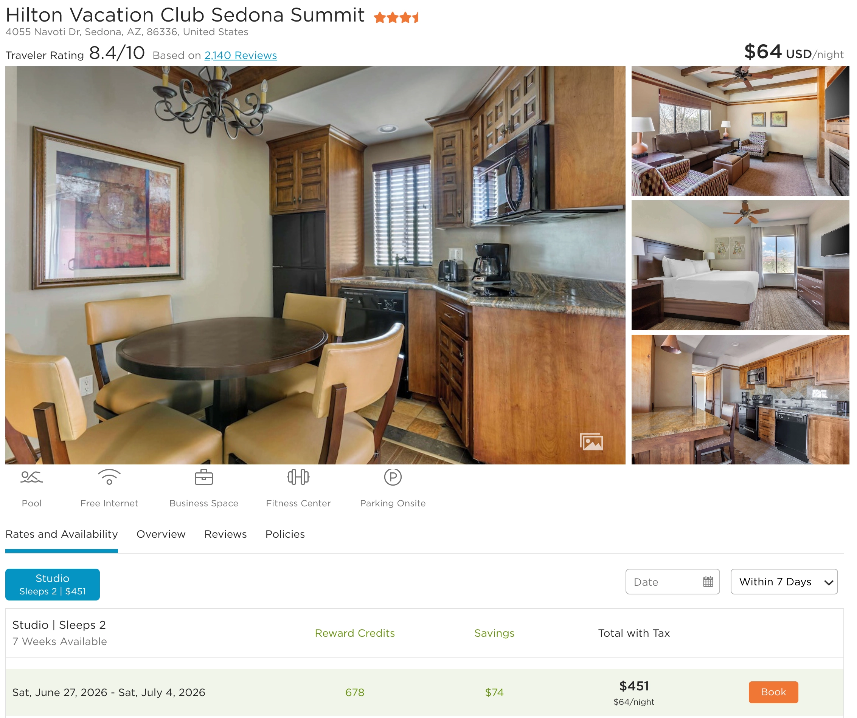Click the orange Book button

click(x=774, y=692)
